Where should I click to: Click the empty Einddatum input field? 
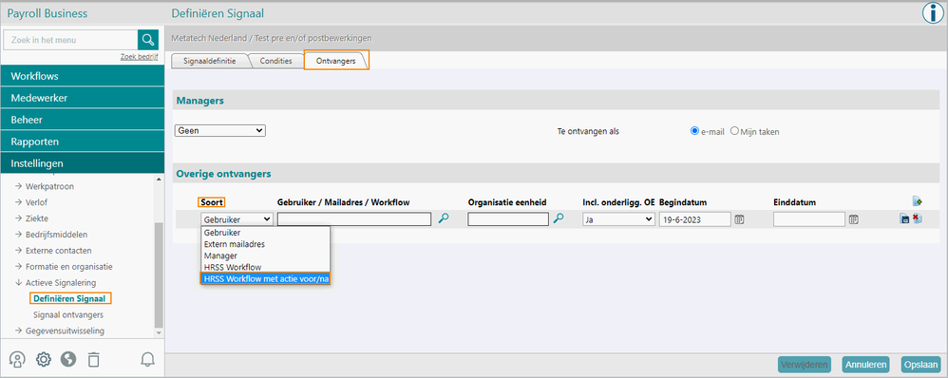[x=809, y=219]
